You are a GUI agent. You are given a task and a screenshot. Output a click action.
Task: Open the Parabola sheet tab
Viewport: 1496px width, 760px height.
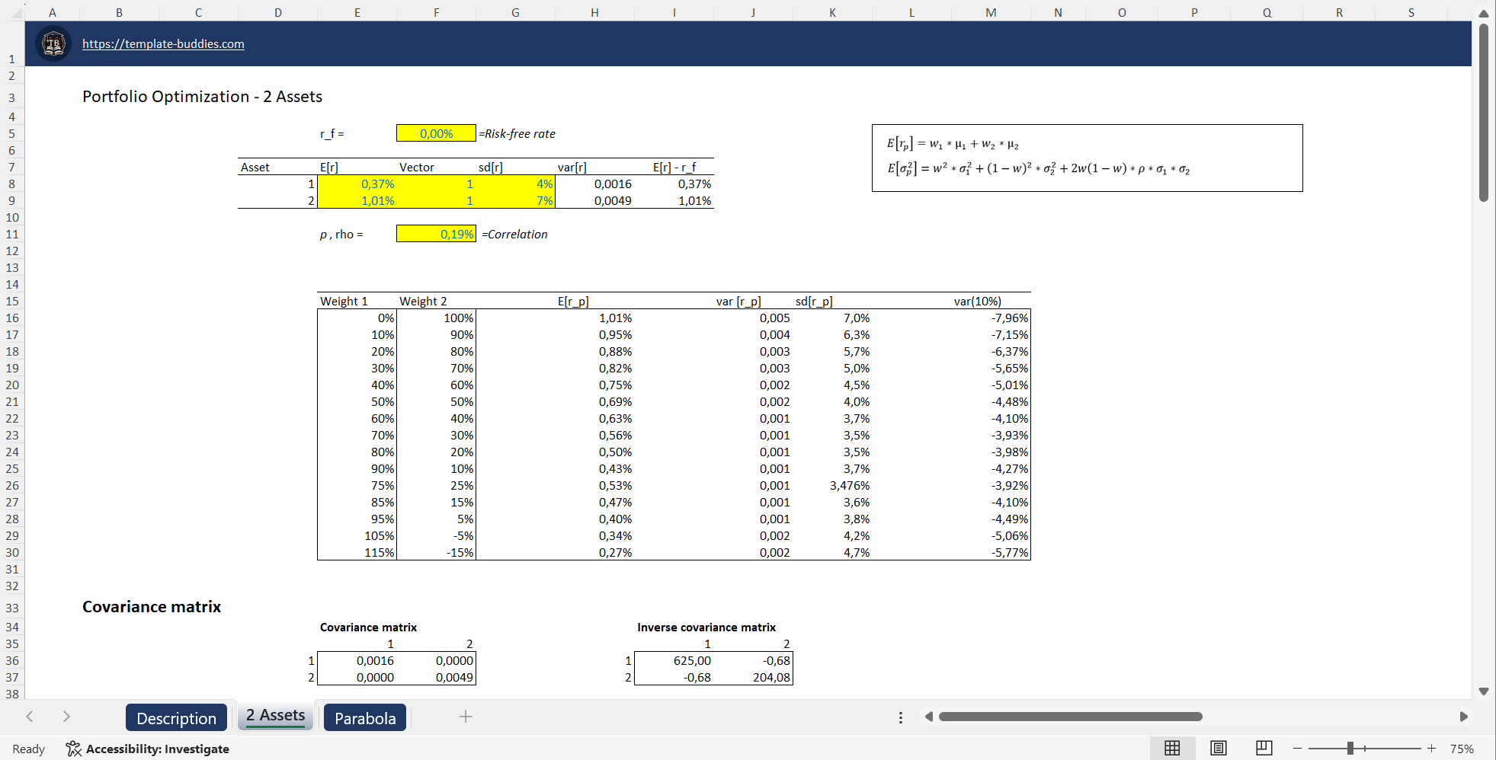tap(365, 717)
